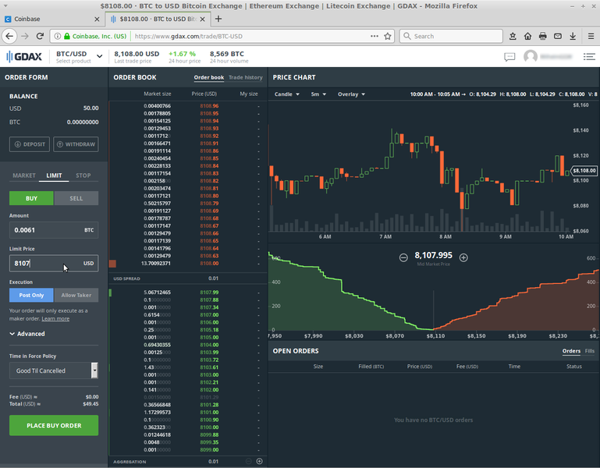The width and height of the screenshot is (600, 468).
Task: Open new browser tab with plus
Action: [218, 19]
